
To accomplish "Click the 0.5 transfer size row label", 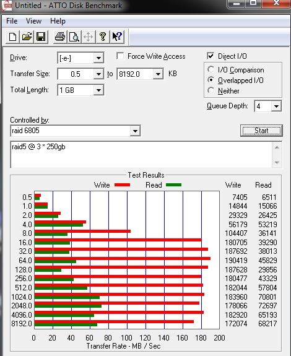I will [27, 197].
